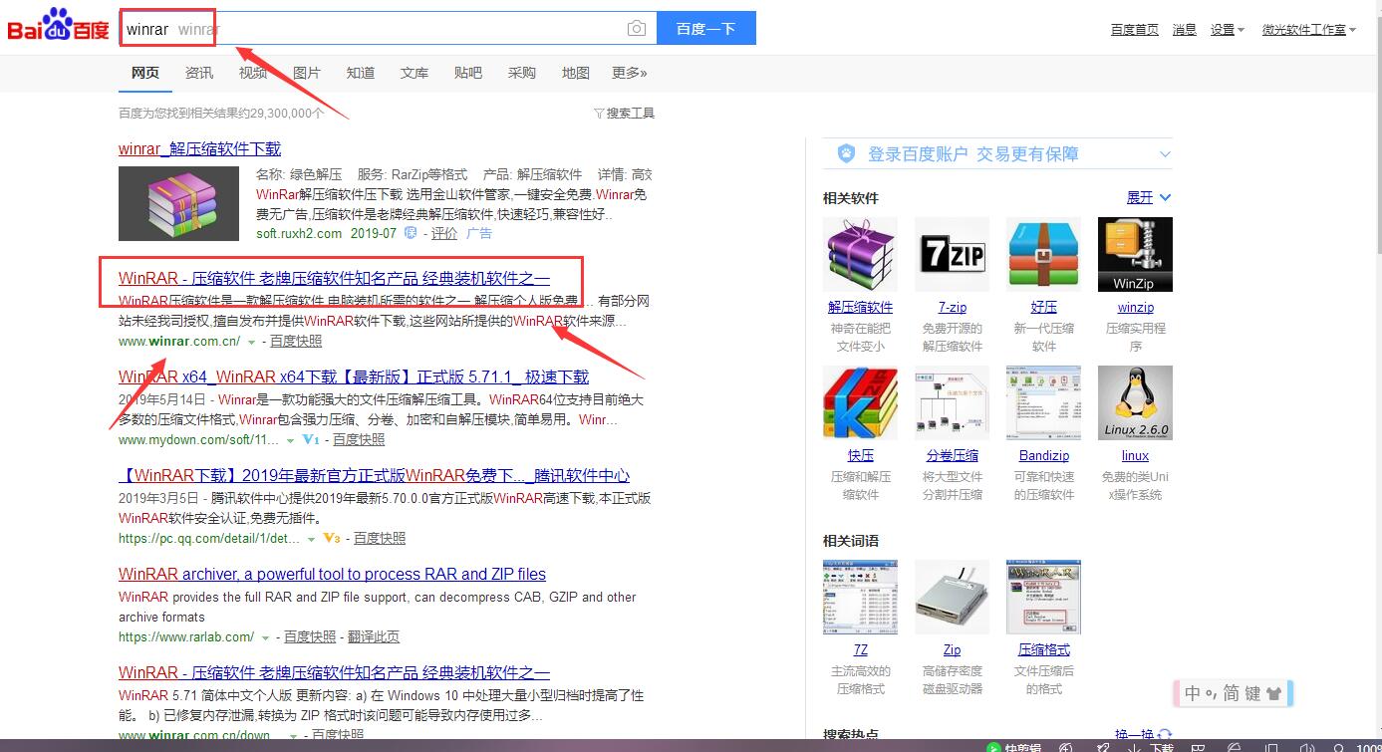The height and width of the screenshot is (752, 1382).
Task: Switch to the 贴吧 tab
Action: click(468, 73)
